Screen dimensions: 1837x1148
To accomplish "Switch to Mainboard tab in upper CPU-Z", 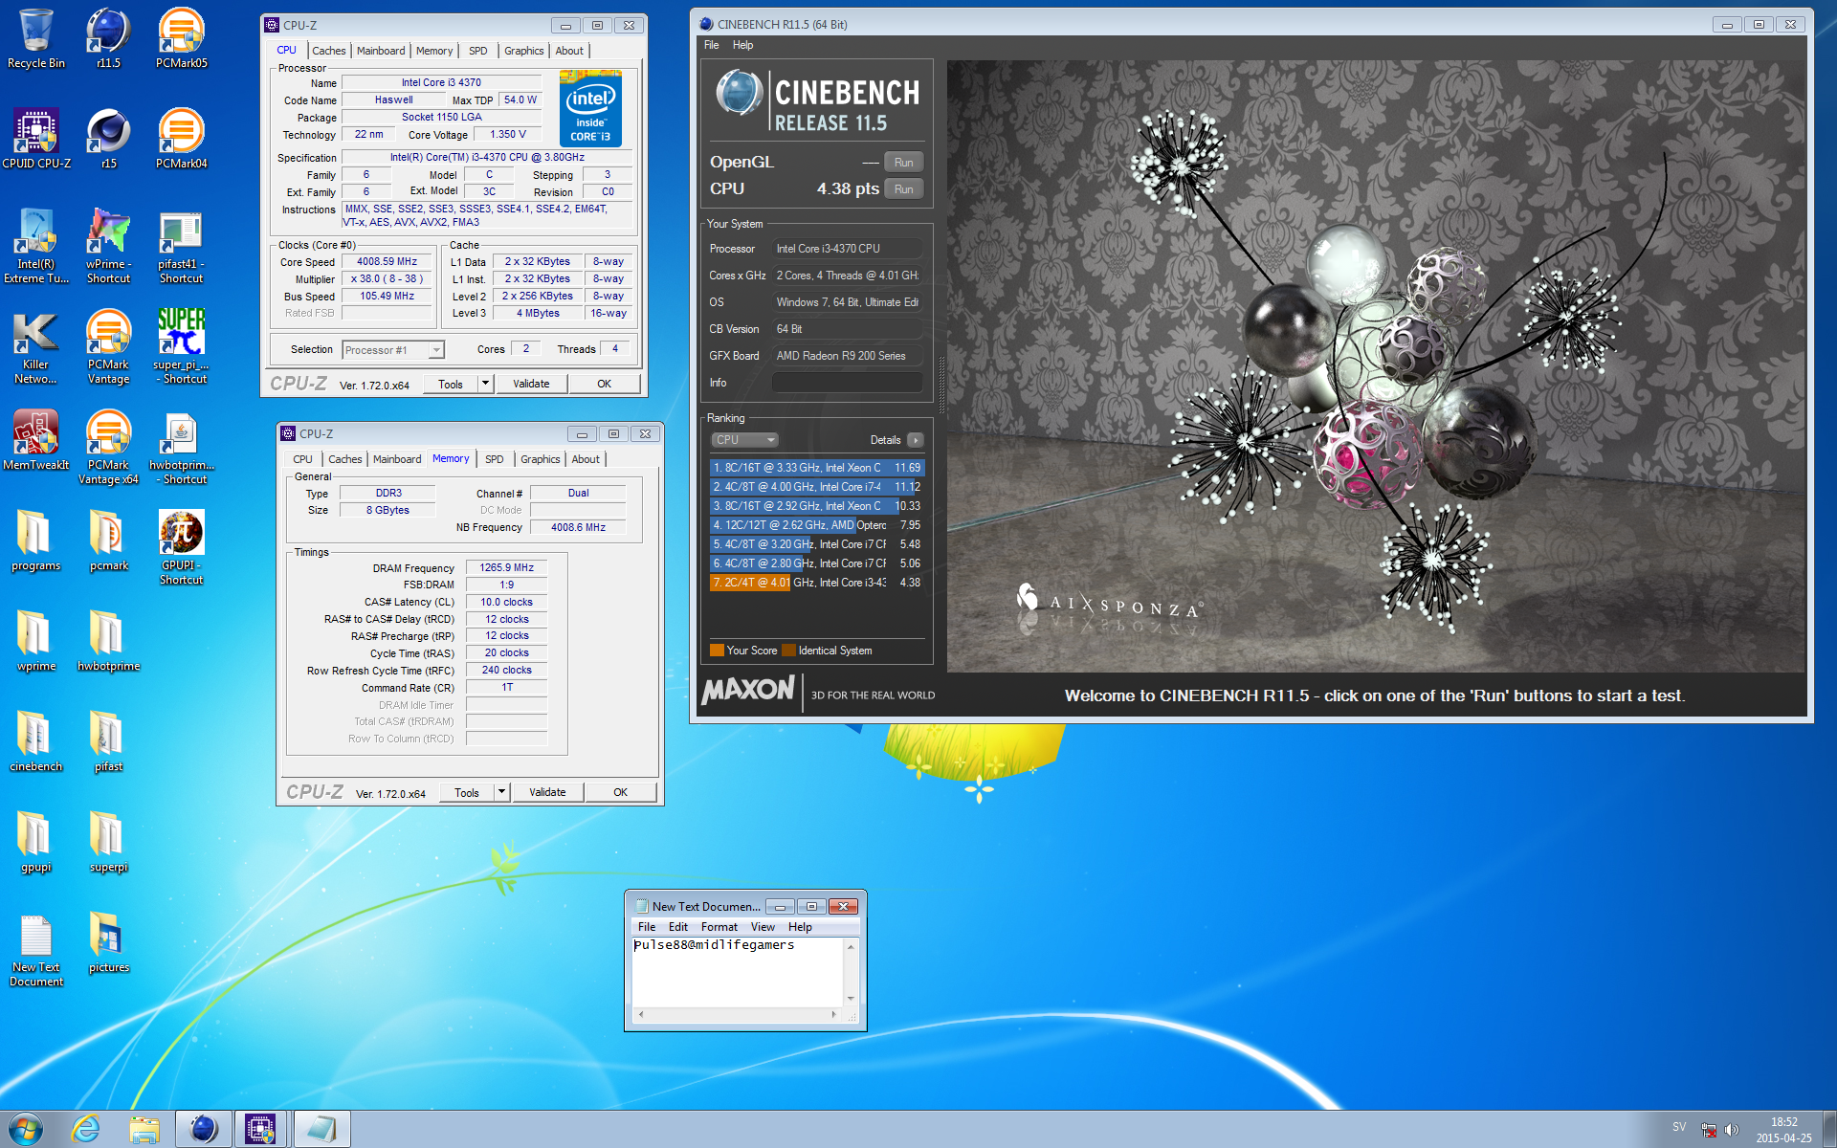I will tap(381, 51).
